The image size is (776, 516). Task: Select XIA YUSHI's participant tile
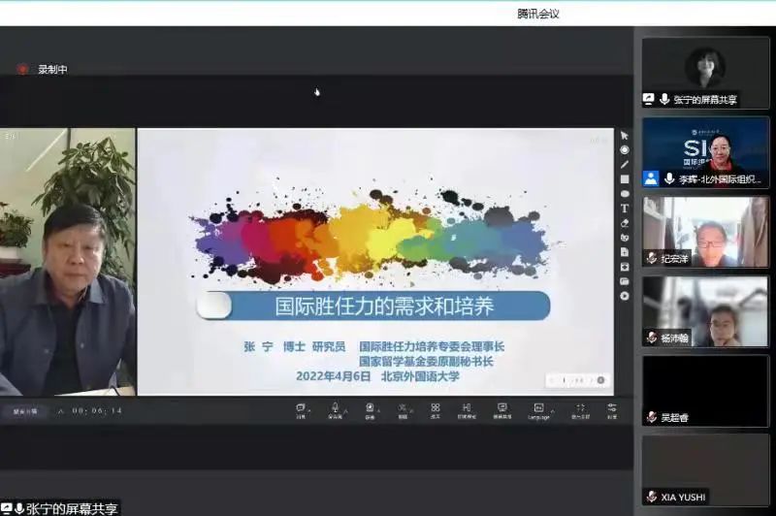[705, 469]
